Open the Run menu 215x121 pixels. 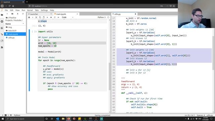click(x=24, y=10)
